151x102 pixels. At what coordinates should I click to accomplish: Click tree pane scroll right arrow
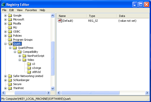point(48,93)
